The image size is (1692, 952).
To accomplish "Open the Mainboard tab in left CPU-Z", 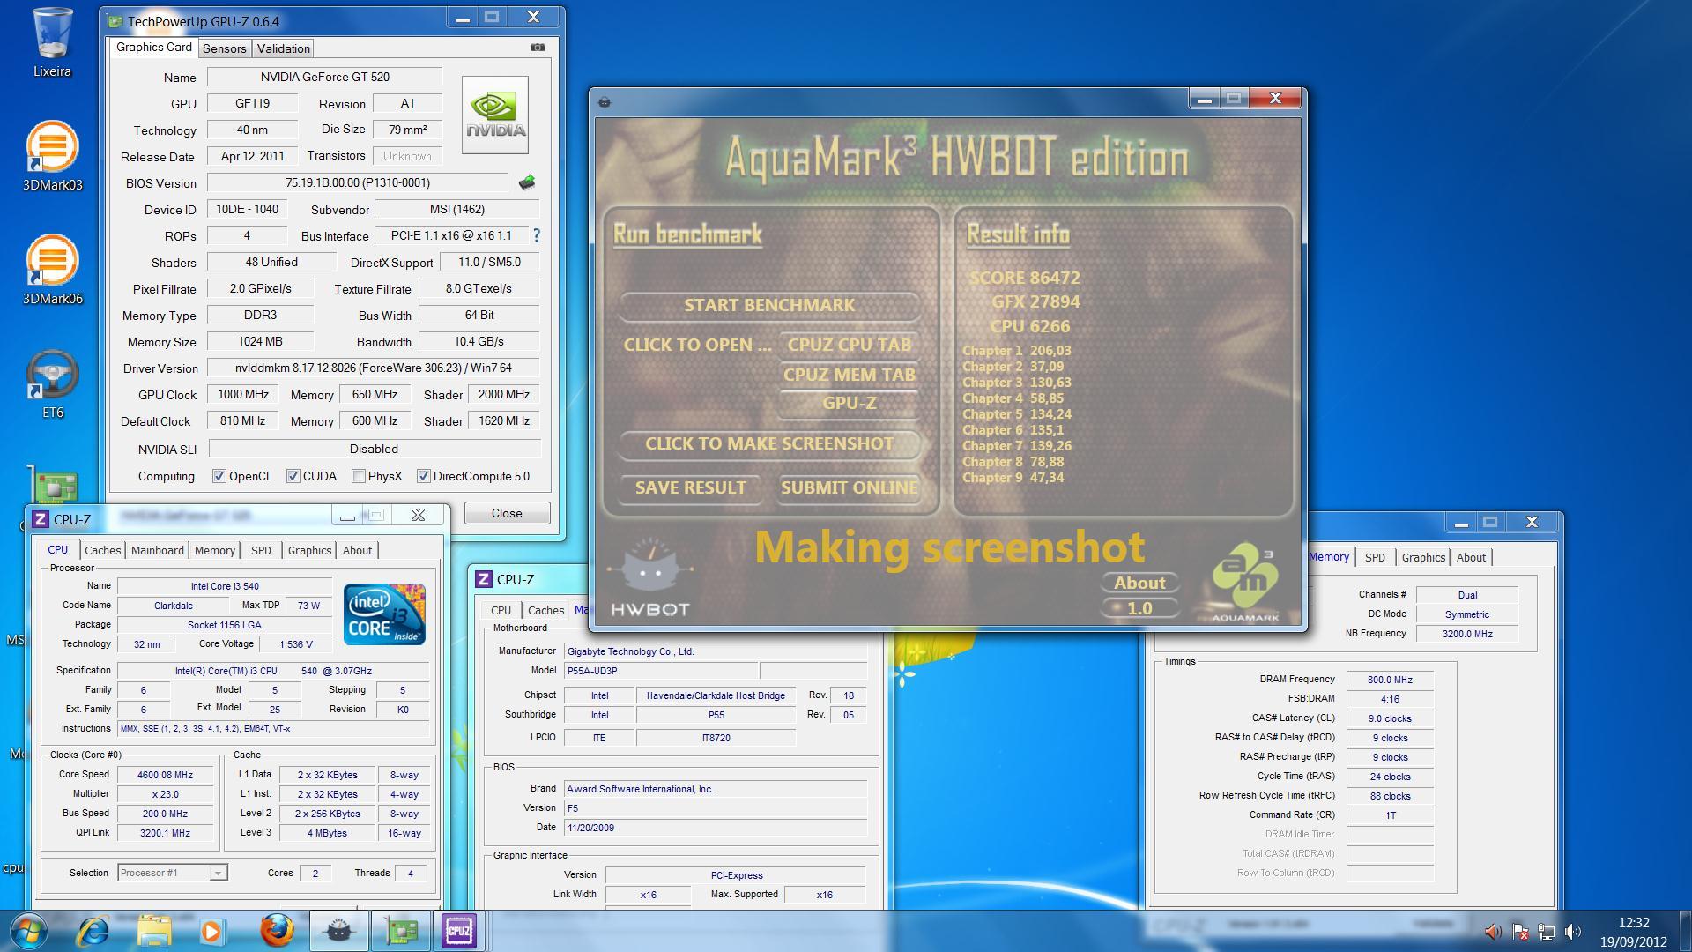I will coord(158,550).
